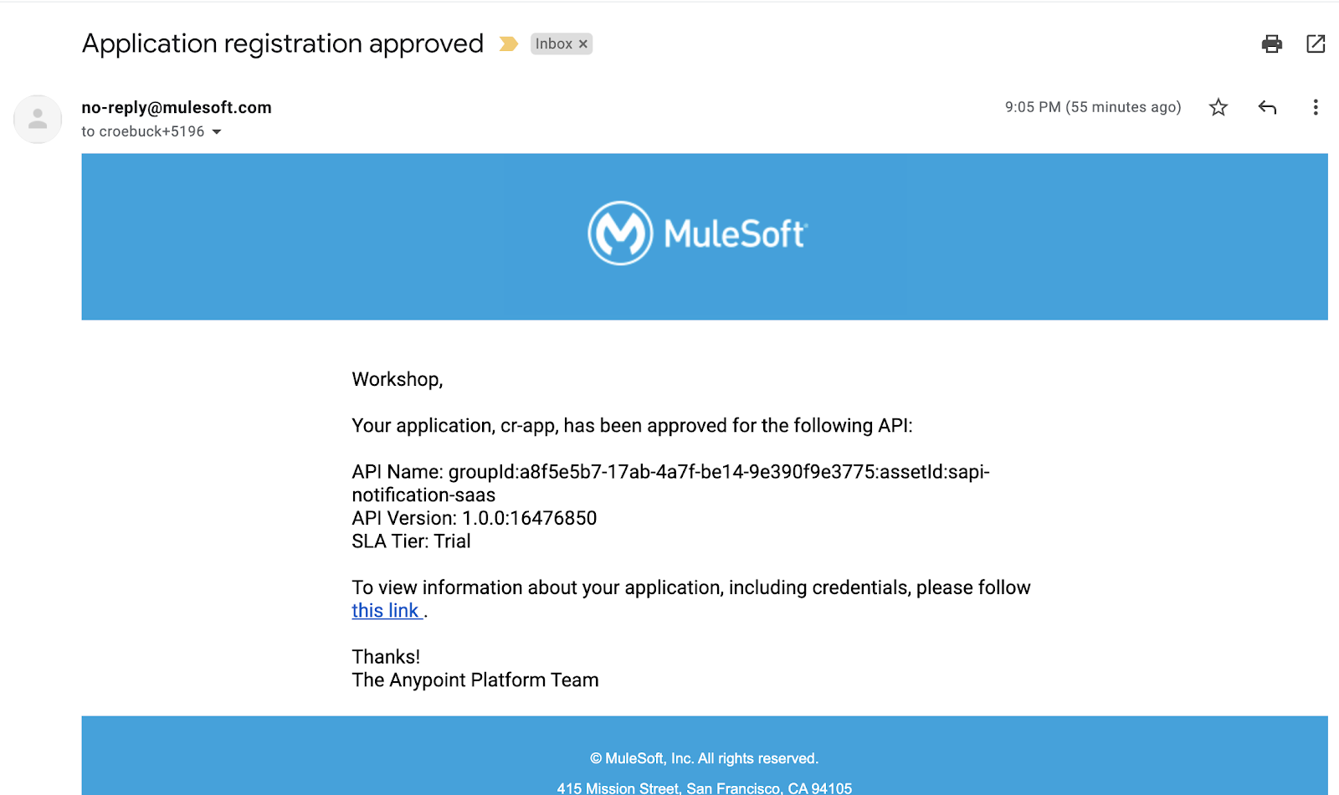This screenshot has height=795, width=1339.
Task: Expand recipient details dropdown arrow
Action: pyautogui.click(x=217, y=132)
